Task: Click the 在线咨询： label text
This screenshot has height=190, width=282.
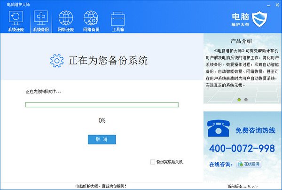Action: [221, 164]
